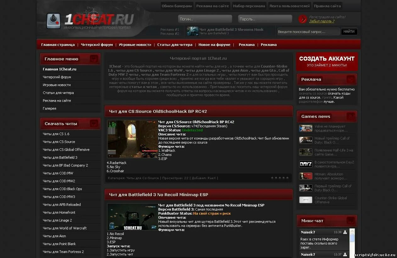Click the red registration arrow icon
The width and height of the screenshot is (397, 258).
pyautogui.click(x=303, y=19)
